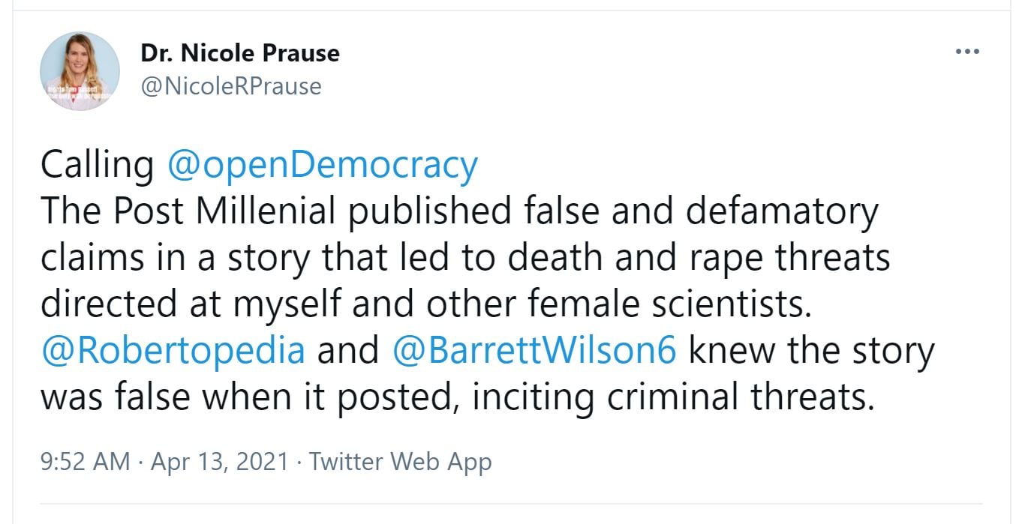Follow the @openDemocracy mention link

tap(322, 165)
